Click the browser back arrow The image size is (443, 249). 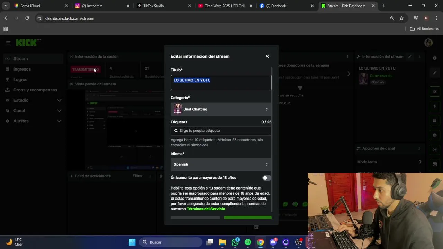[6, 18]
